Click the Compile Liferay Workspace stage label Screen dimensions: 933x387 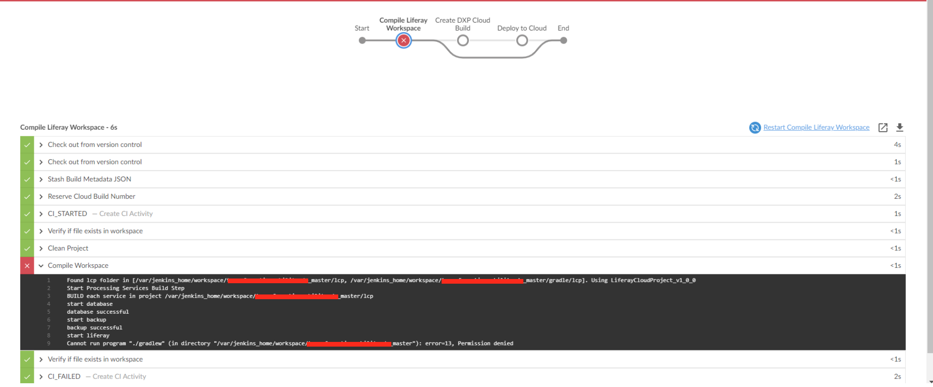[x=404, y=24]
